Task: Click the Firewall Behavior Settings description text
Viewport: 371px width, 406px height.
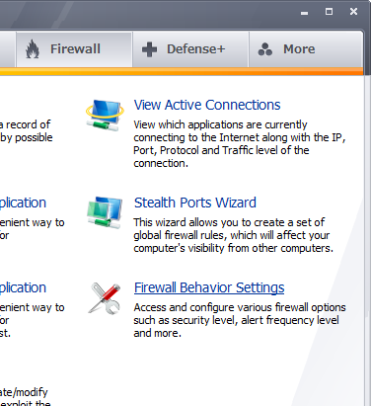Action: pyautogui.click(x=240, y=320)
